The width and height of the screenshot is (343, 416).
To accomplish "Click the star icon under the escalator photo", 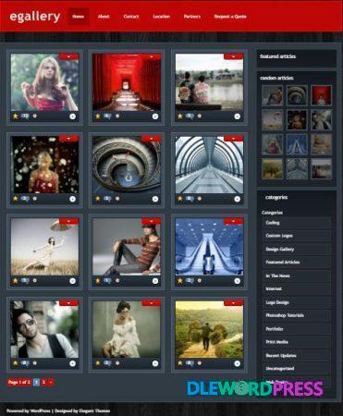I will [180, 281].
